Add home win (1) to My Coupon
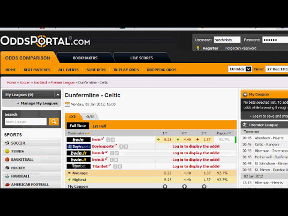The height and width of the screenshot is (216, 288). [165, 187]
